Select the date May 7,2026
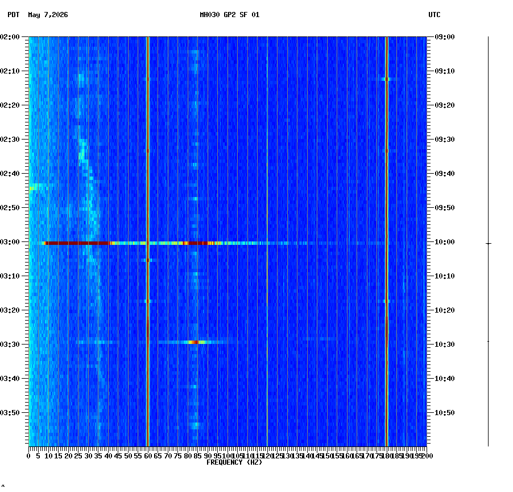513x492 pixels. click(x=48, y=15)
